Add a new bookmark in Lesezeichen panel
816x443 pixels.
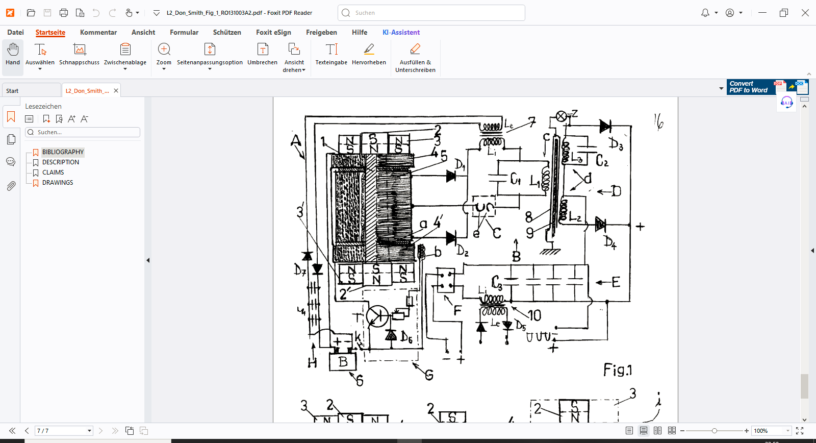click(x=46, y=119)
